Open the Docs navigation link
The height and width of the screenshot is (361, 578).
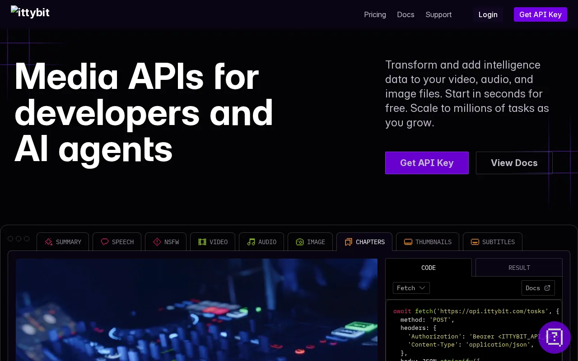[x=406, y=14]
